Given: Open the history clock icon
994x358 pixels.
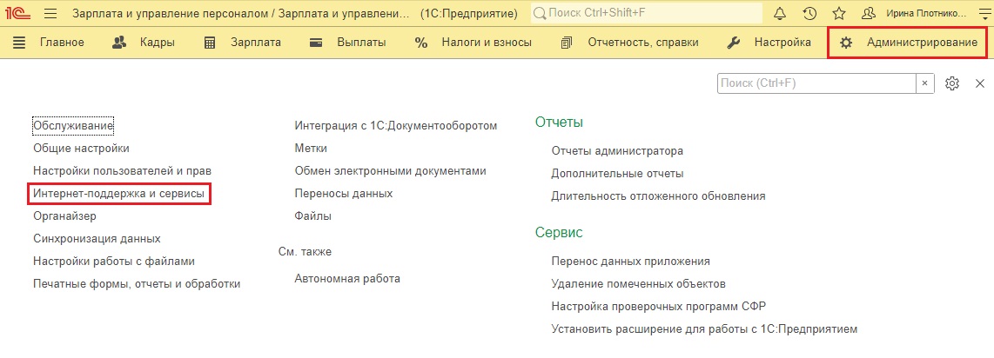Looking at the screenshot, I should [809, 13].
